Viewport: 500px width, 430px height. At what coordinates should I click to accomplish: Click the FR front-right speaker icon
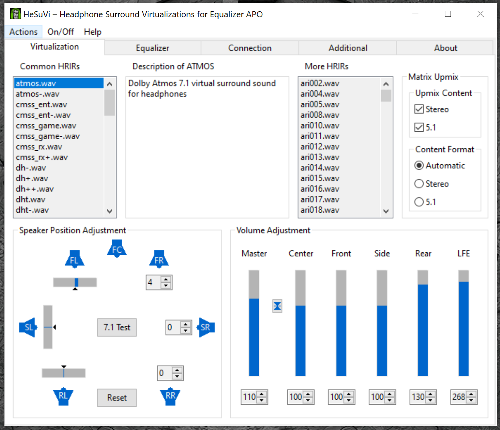(x=159, y=259)
